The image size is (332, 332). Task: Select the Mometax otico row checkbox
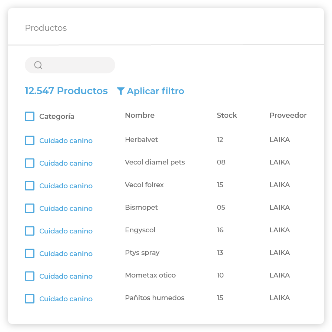point(30,276)
